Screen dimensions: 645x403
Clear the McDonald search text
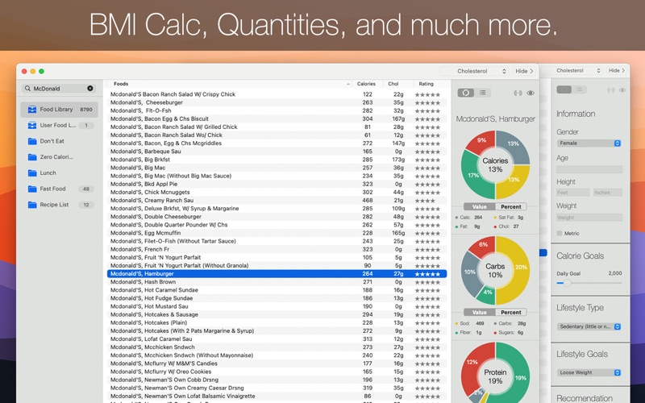pyautogui.click(x=90, y=89)
